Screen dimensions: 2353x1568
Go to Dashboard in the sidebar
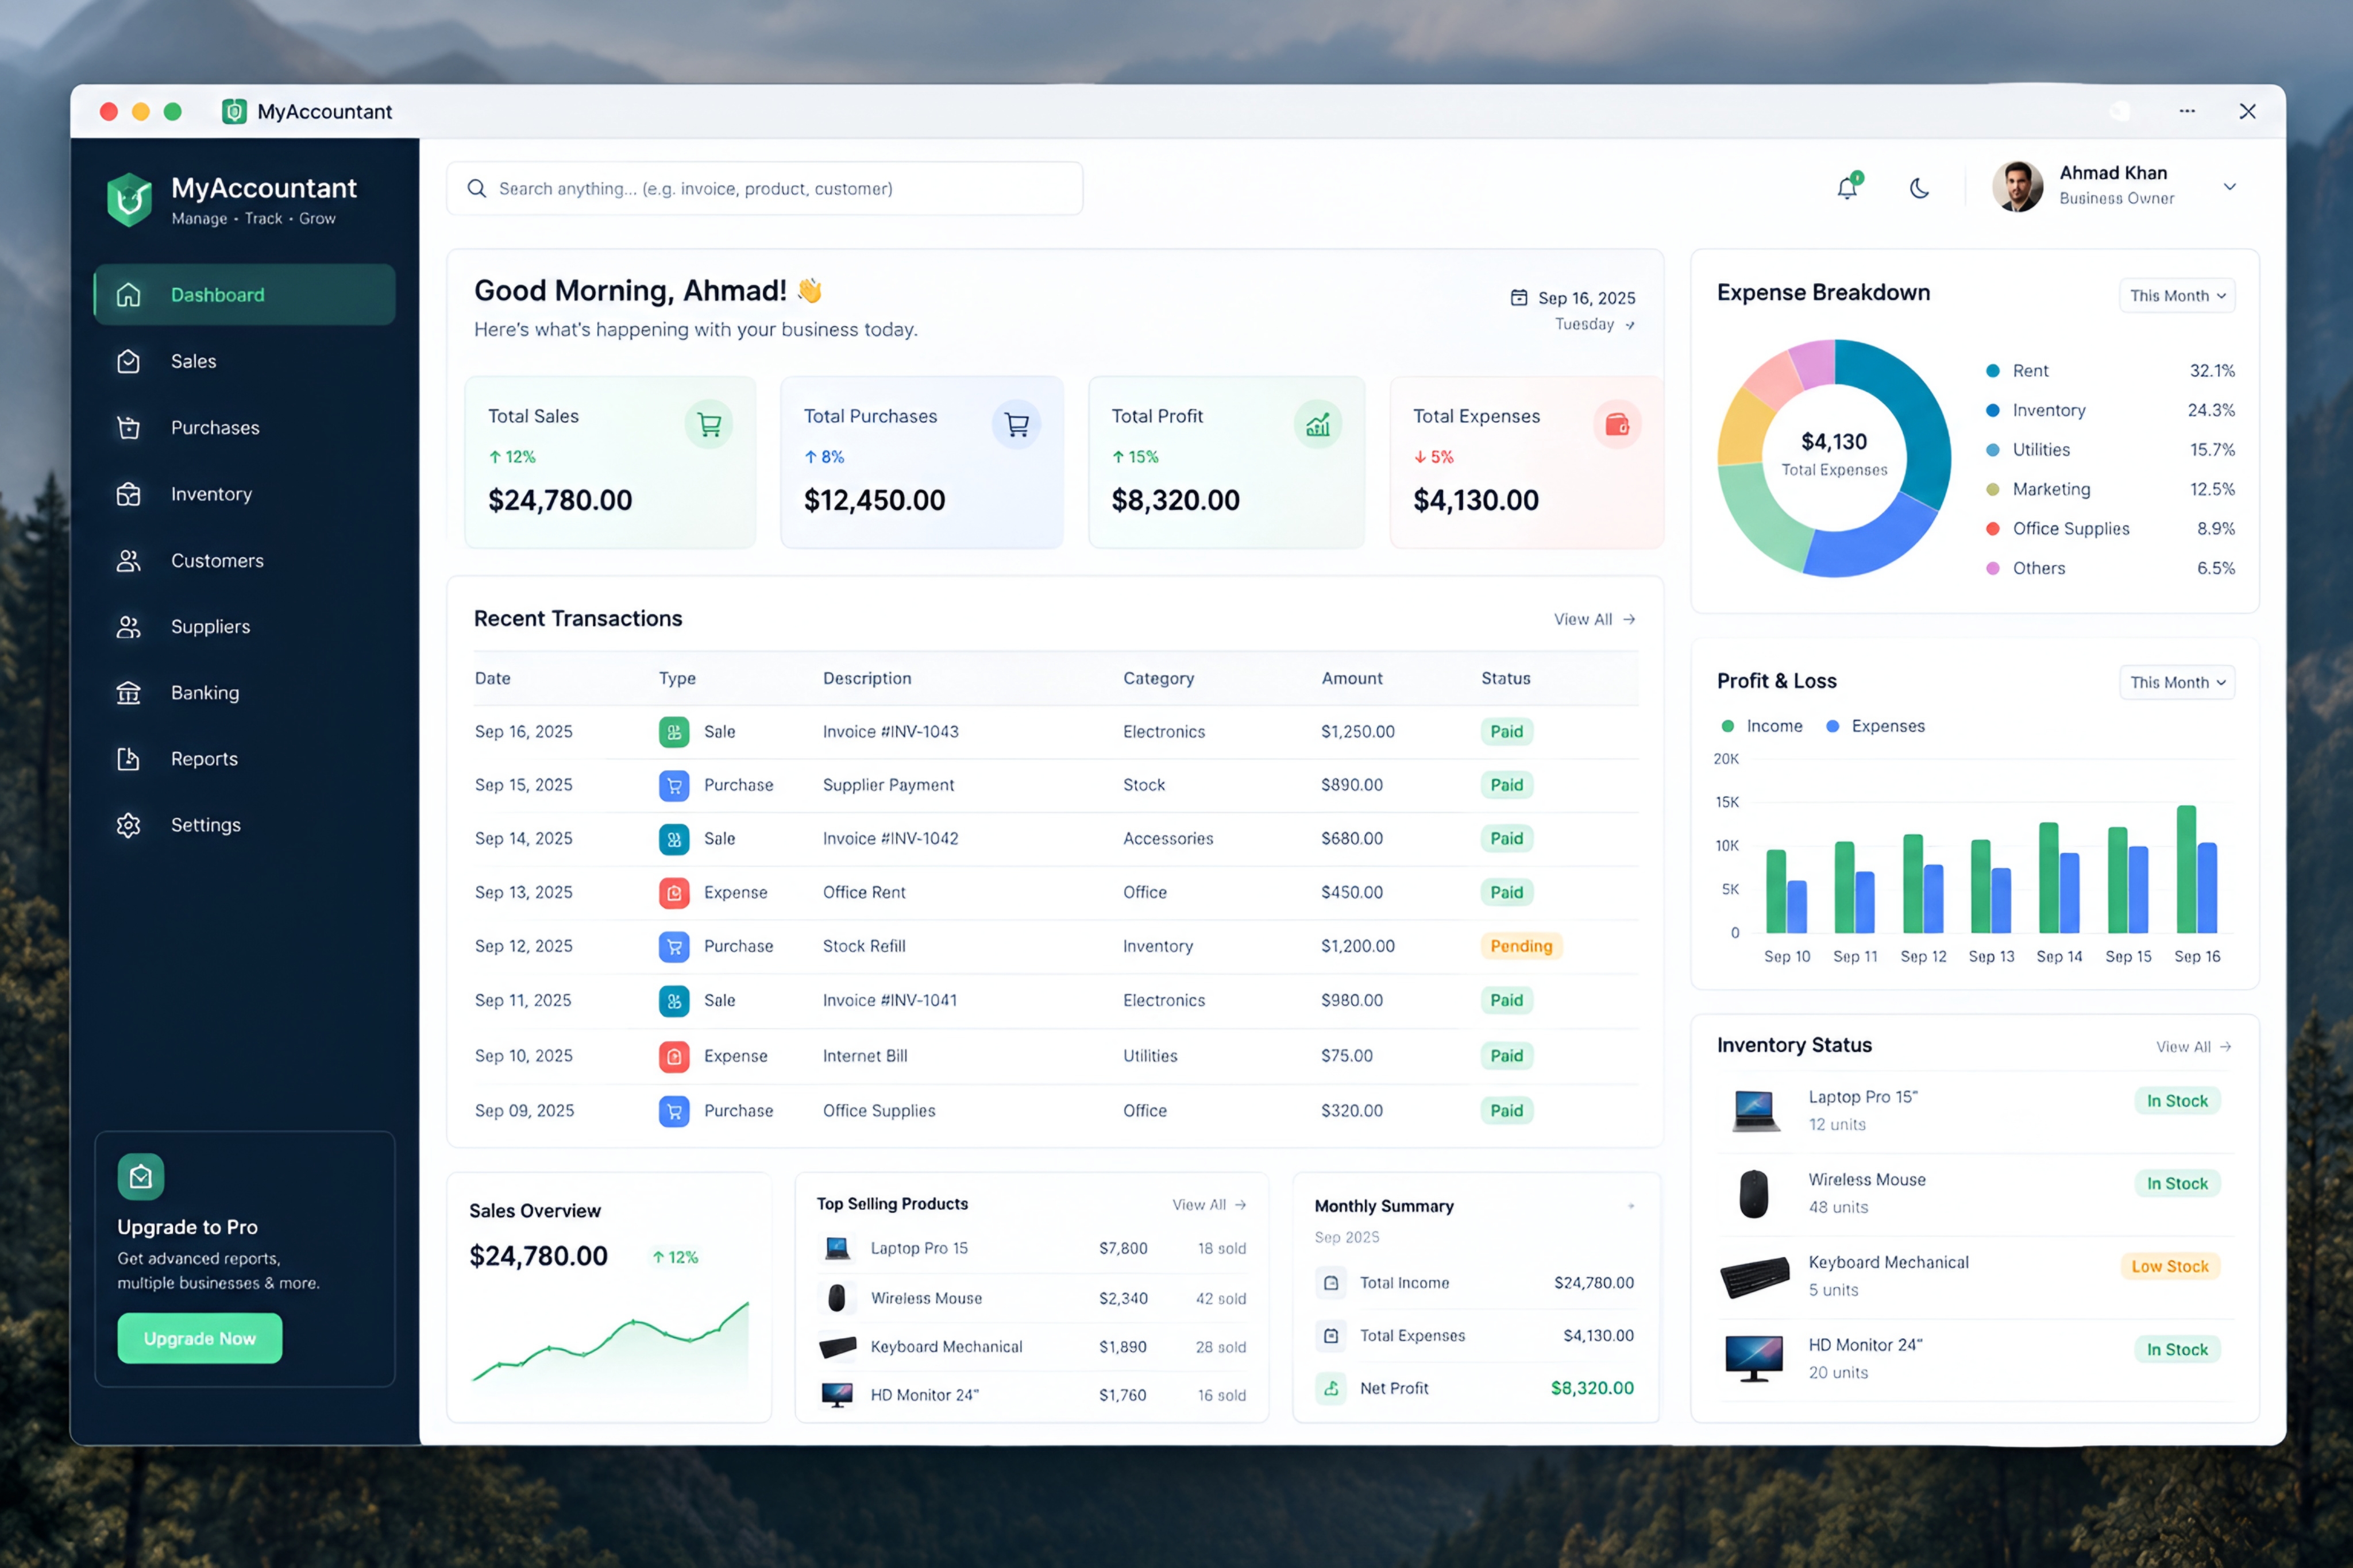245,295
